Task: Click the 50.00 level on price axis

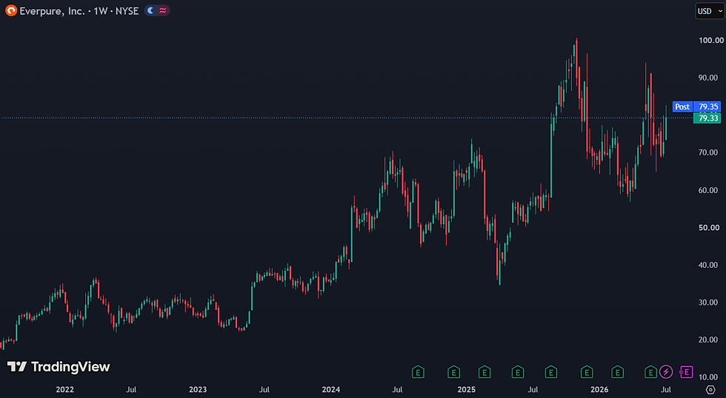Action: click(708, 227)
